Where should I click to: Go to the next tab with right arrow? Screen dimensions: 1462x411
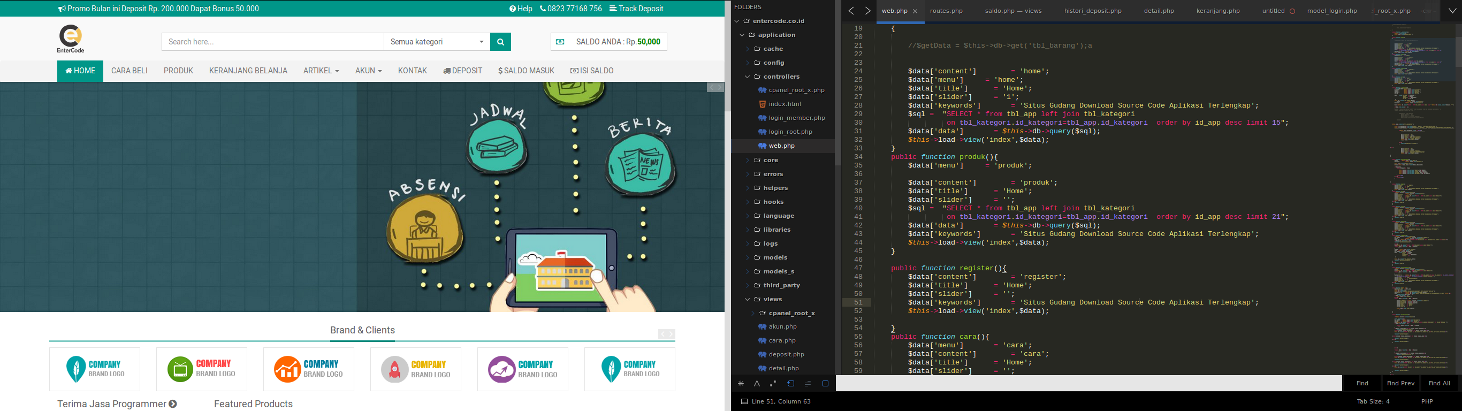tap(867, 11)
